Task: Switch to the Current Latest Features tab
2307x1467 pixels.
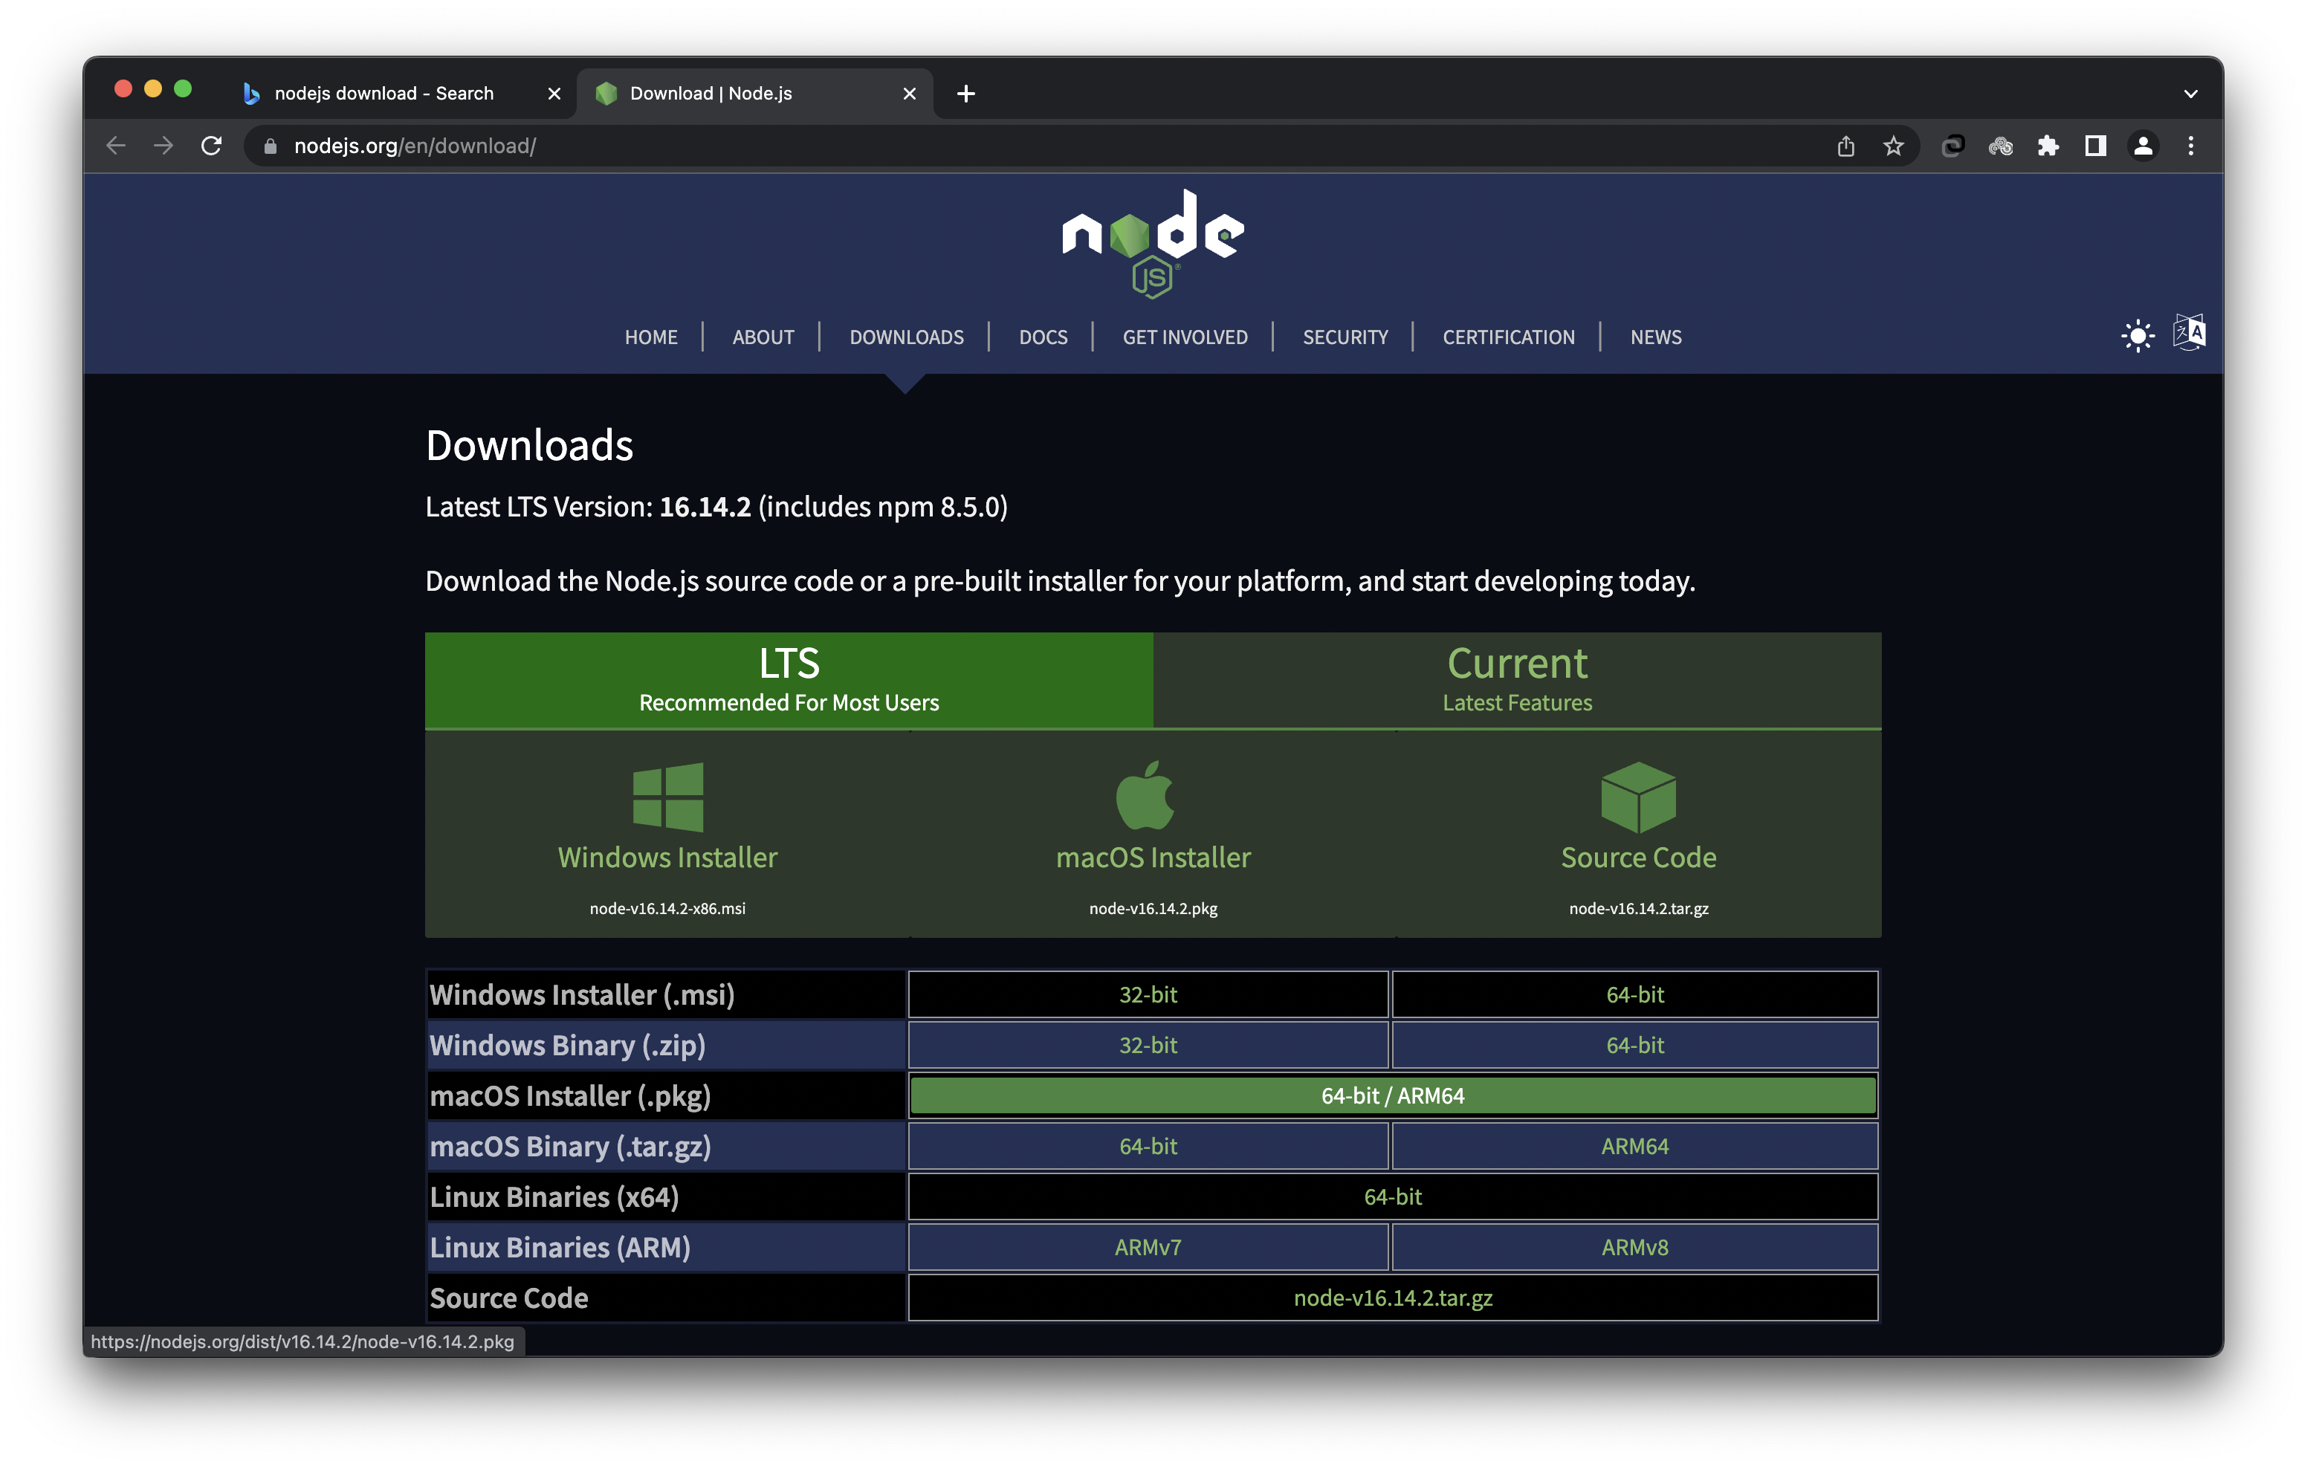Action: [x=1517, y=679]
